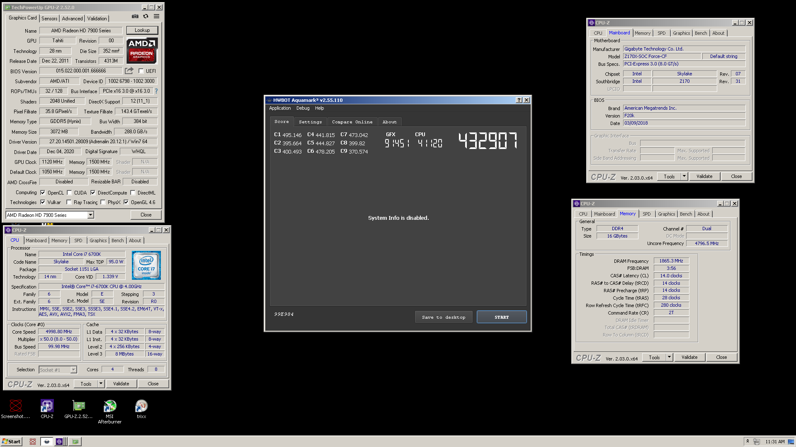Click the Aquamark taskbar button

(x=47, y=442)
